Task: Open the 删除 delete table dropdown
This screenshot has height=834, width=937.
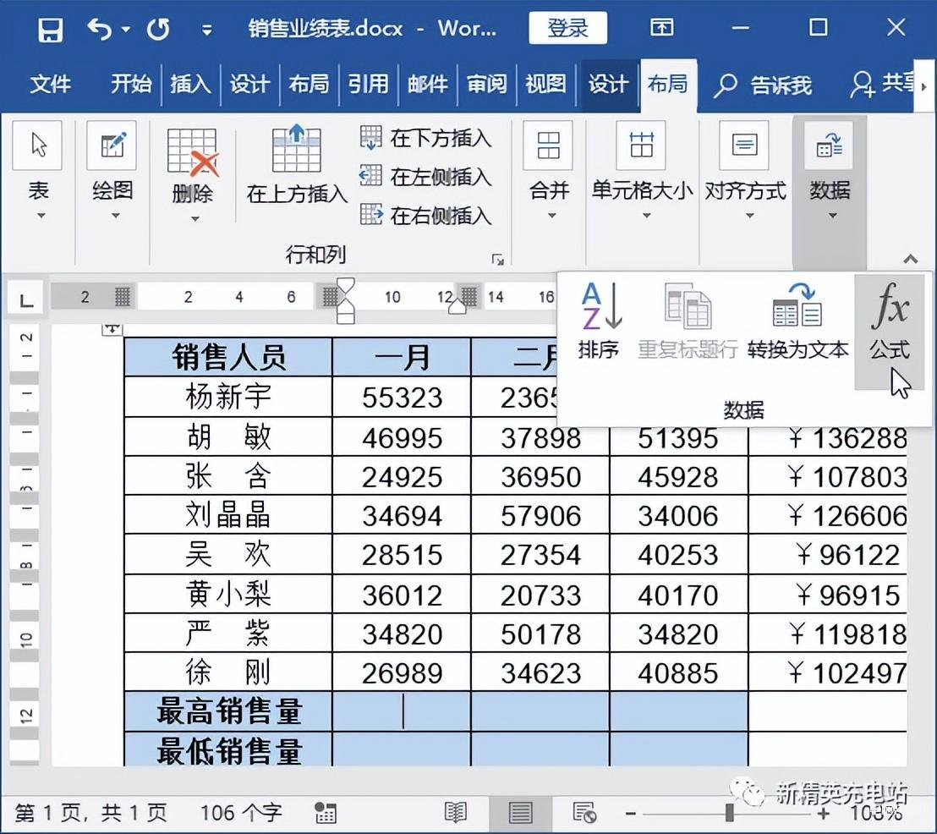Action: click(193, 174)
